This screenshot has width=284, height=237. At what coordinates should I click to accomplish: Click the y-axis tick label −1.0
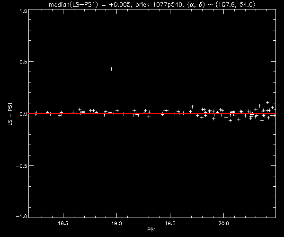[x=22, y=216]
